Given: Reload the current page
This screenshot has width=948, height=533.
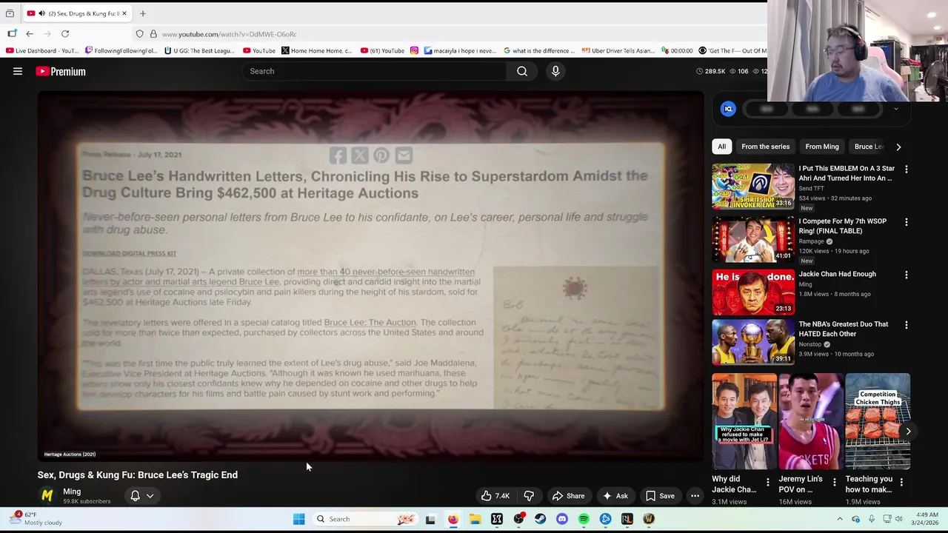Looking at the screenshot, I should click(x=65, y=34).
